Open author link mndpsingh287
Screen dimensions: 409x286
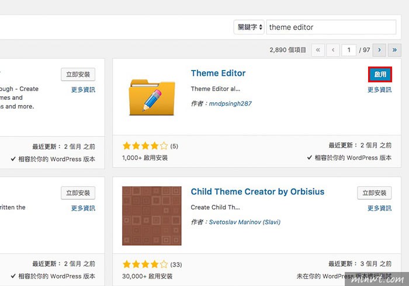tap(230, 104)
